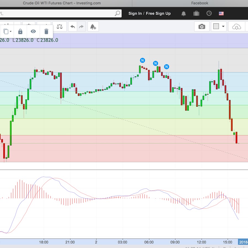248x248 pixels.
Task: Redo the last chart action
Action: pos(81,26)
